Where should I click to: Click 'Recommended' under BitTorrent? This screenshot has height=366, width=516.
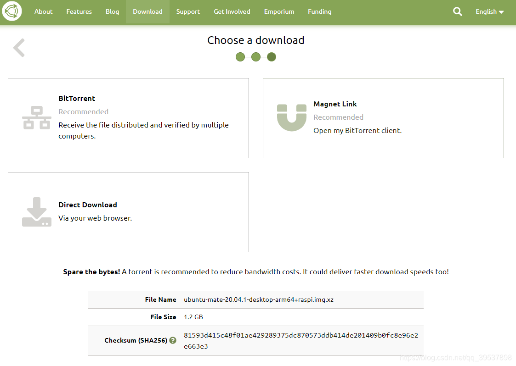[x=83, y=112]
